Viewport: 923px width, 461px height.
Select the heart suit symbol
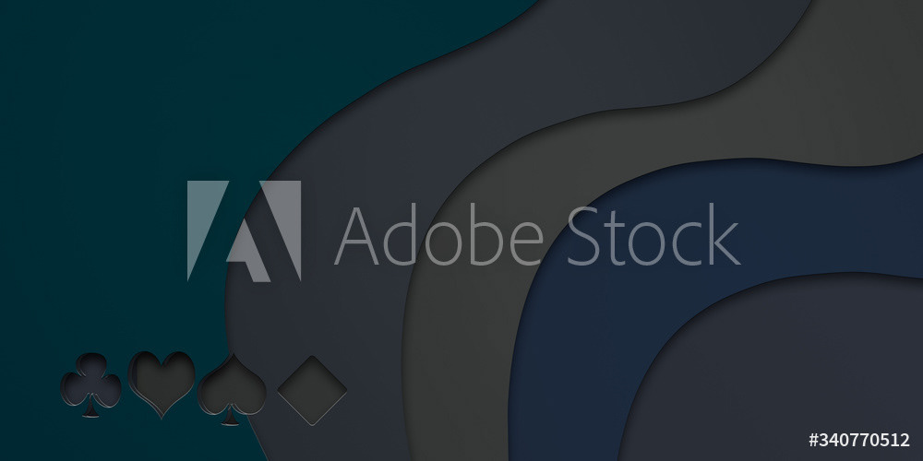point(162,384)
